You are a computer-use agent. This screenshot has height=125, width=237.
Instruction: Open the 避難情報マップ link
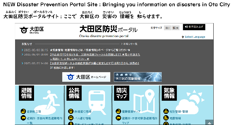tap(131, 112)
